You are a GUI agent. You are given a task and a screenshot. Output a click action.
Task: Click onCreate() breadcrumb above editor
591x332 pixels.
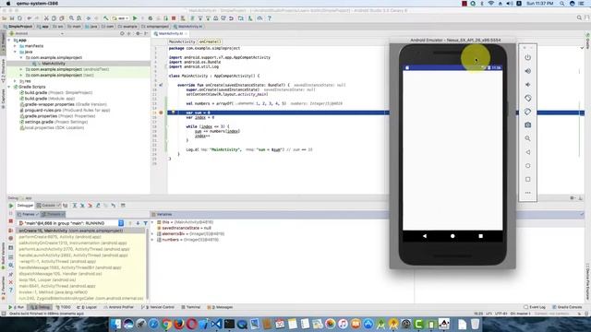click(x=210, y=41)
